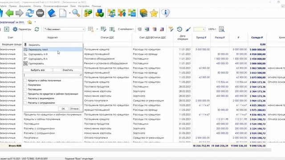The width and height of the screenshot is (285, 160).
Task: Click the dropdown arrow after document icon
Action: (70, 13)
